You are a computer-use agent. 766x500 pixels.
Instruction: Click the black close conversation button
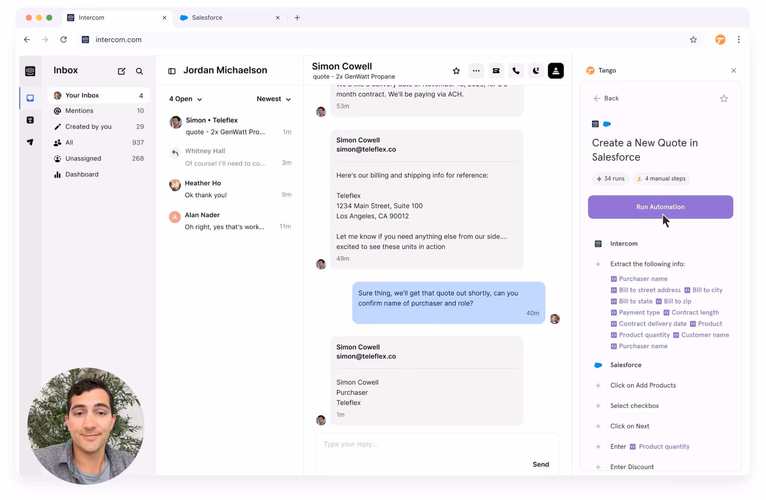[x=556, y=71]
